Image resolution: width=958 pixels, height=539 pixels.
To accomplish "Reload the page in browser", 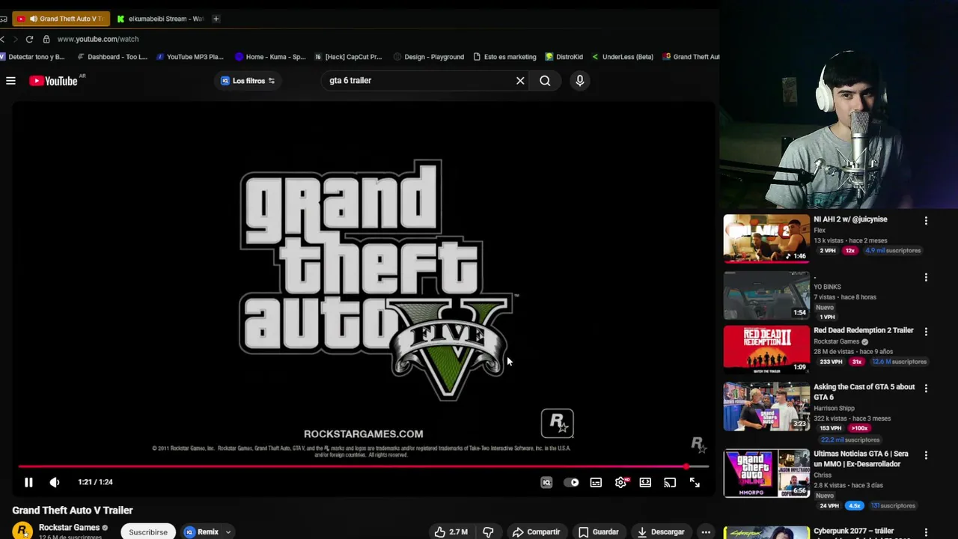I will (29, 39).
